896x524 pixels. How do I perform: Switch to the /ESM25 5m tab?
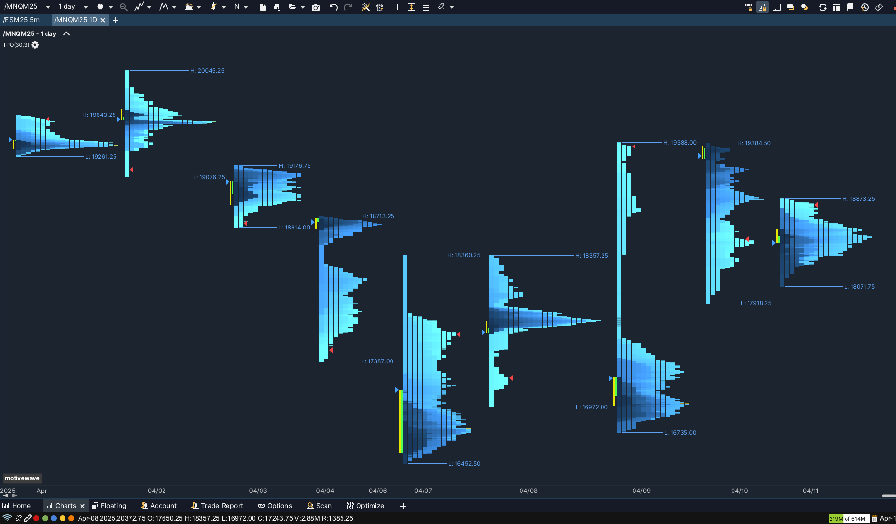(x=21, y=20)
